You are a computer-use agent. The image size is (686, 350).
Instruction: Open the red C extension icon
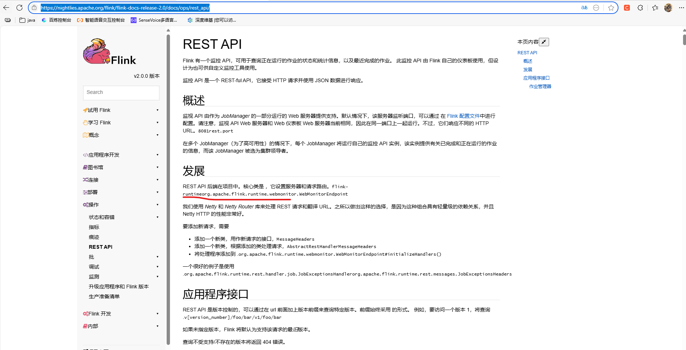pyautogui.click(x=627, y=8)
